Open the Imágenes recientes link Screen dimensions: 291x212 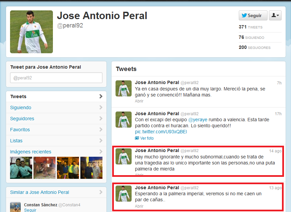point(30,152)
